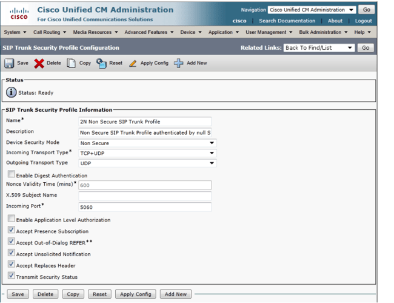Click the Cisco logo
This screenshot has width=394, height=303.
coord(19,14)
